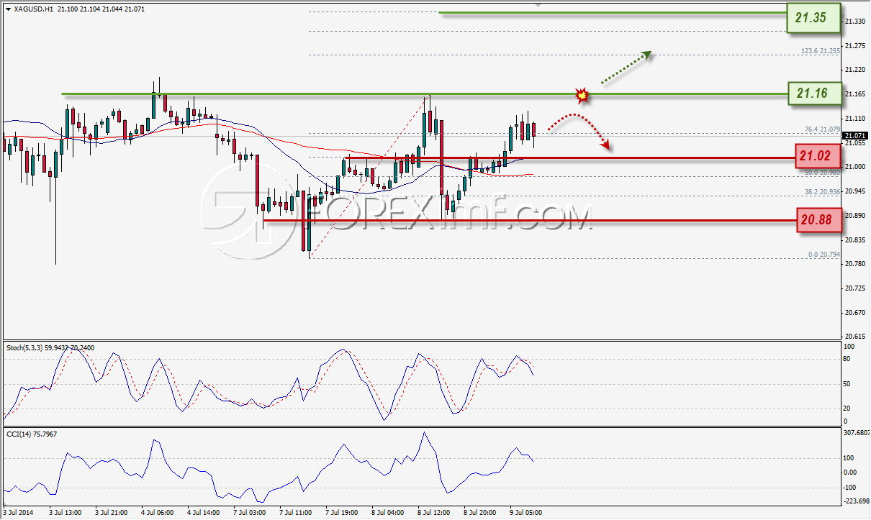871x520 pixels.
Task: Click the current price tag 21.071
Action: pos(855,135)
